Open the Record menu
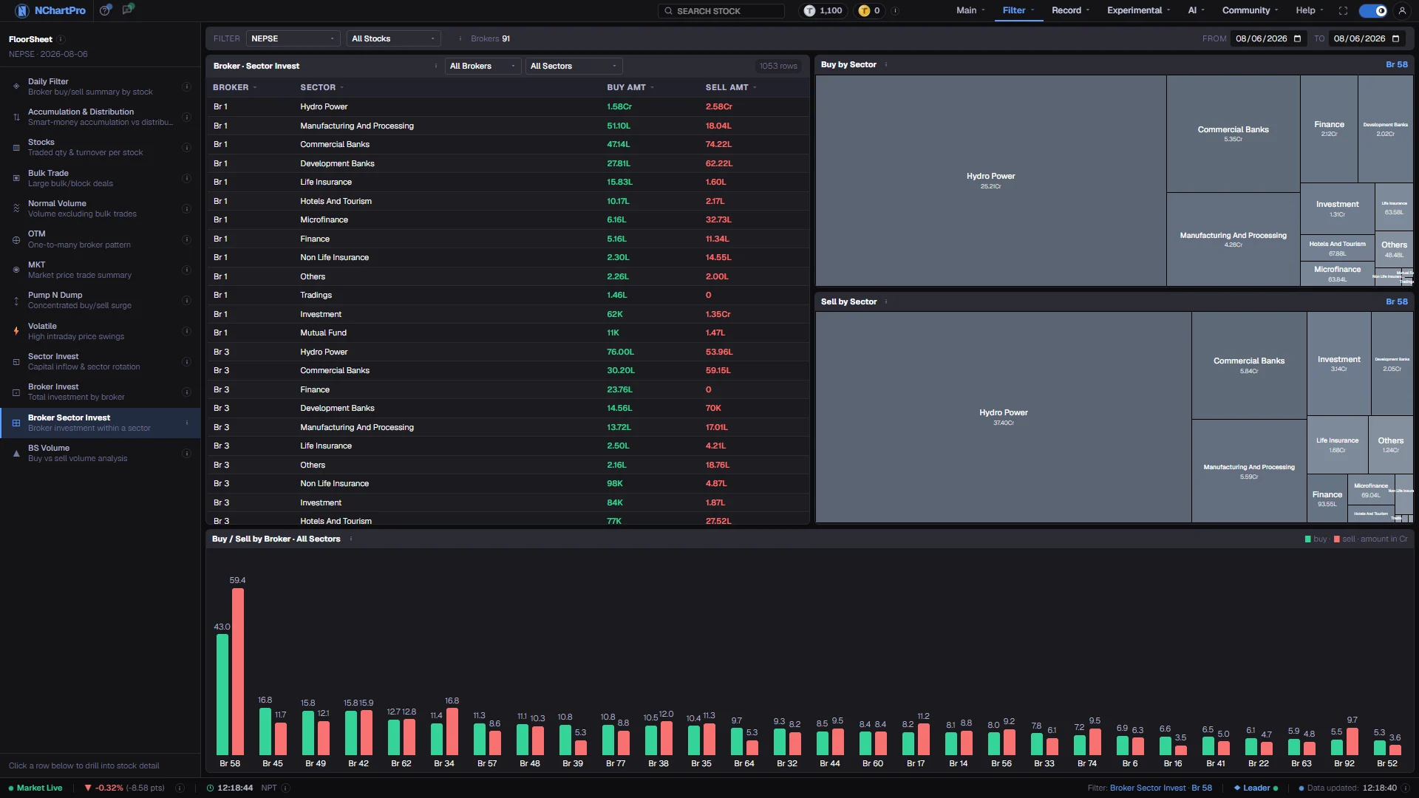1419x798 pixels. pyautogui.click(x=1070, y=10)
